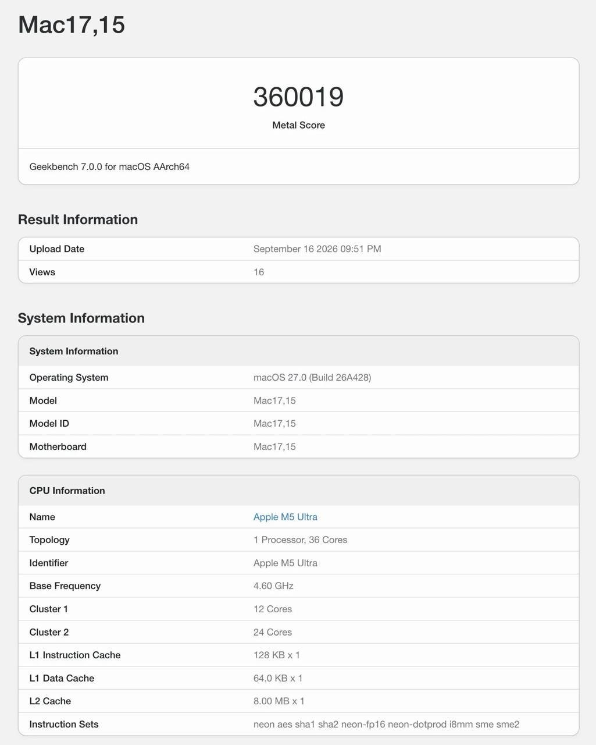Select the views count 16

259,272
